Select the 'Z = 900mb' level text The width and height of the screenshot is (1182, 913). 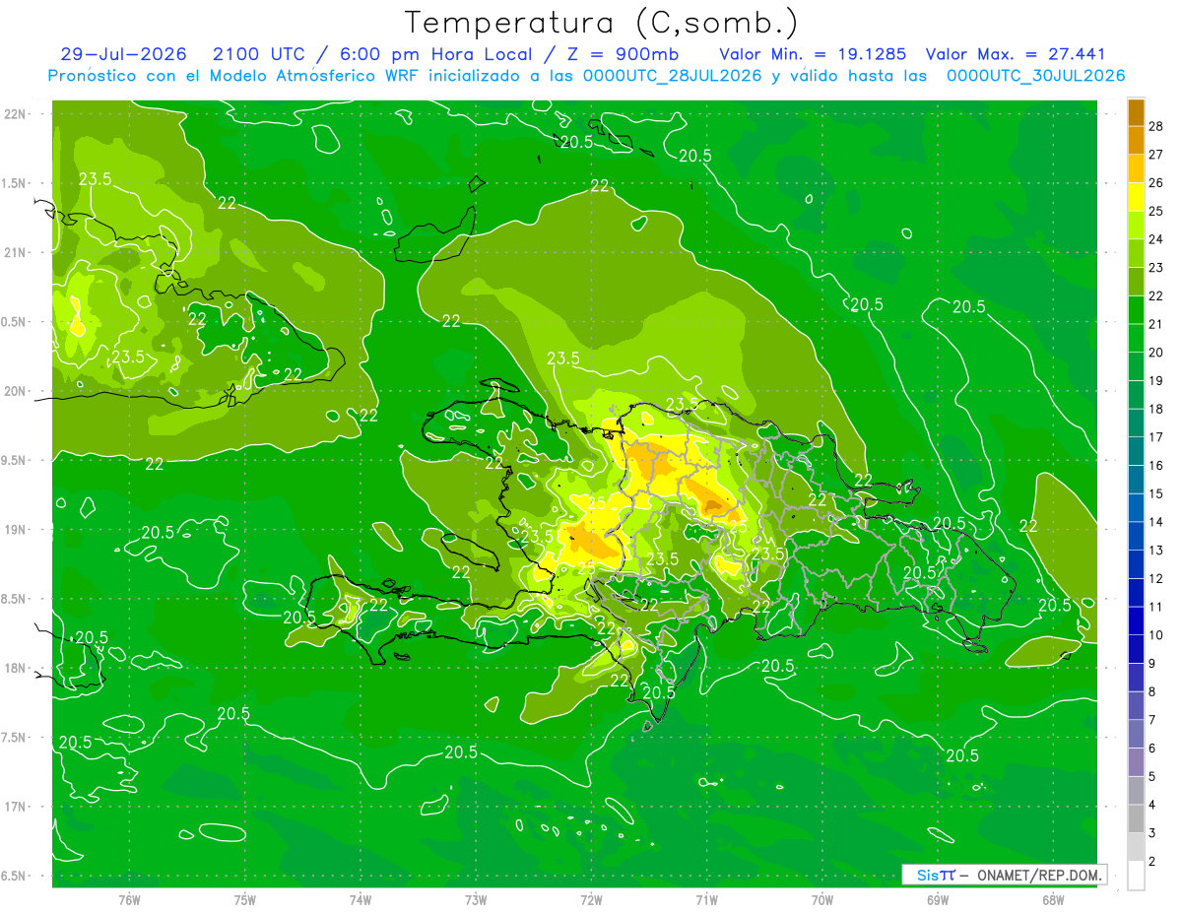(x=623, y=54)
